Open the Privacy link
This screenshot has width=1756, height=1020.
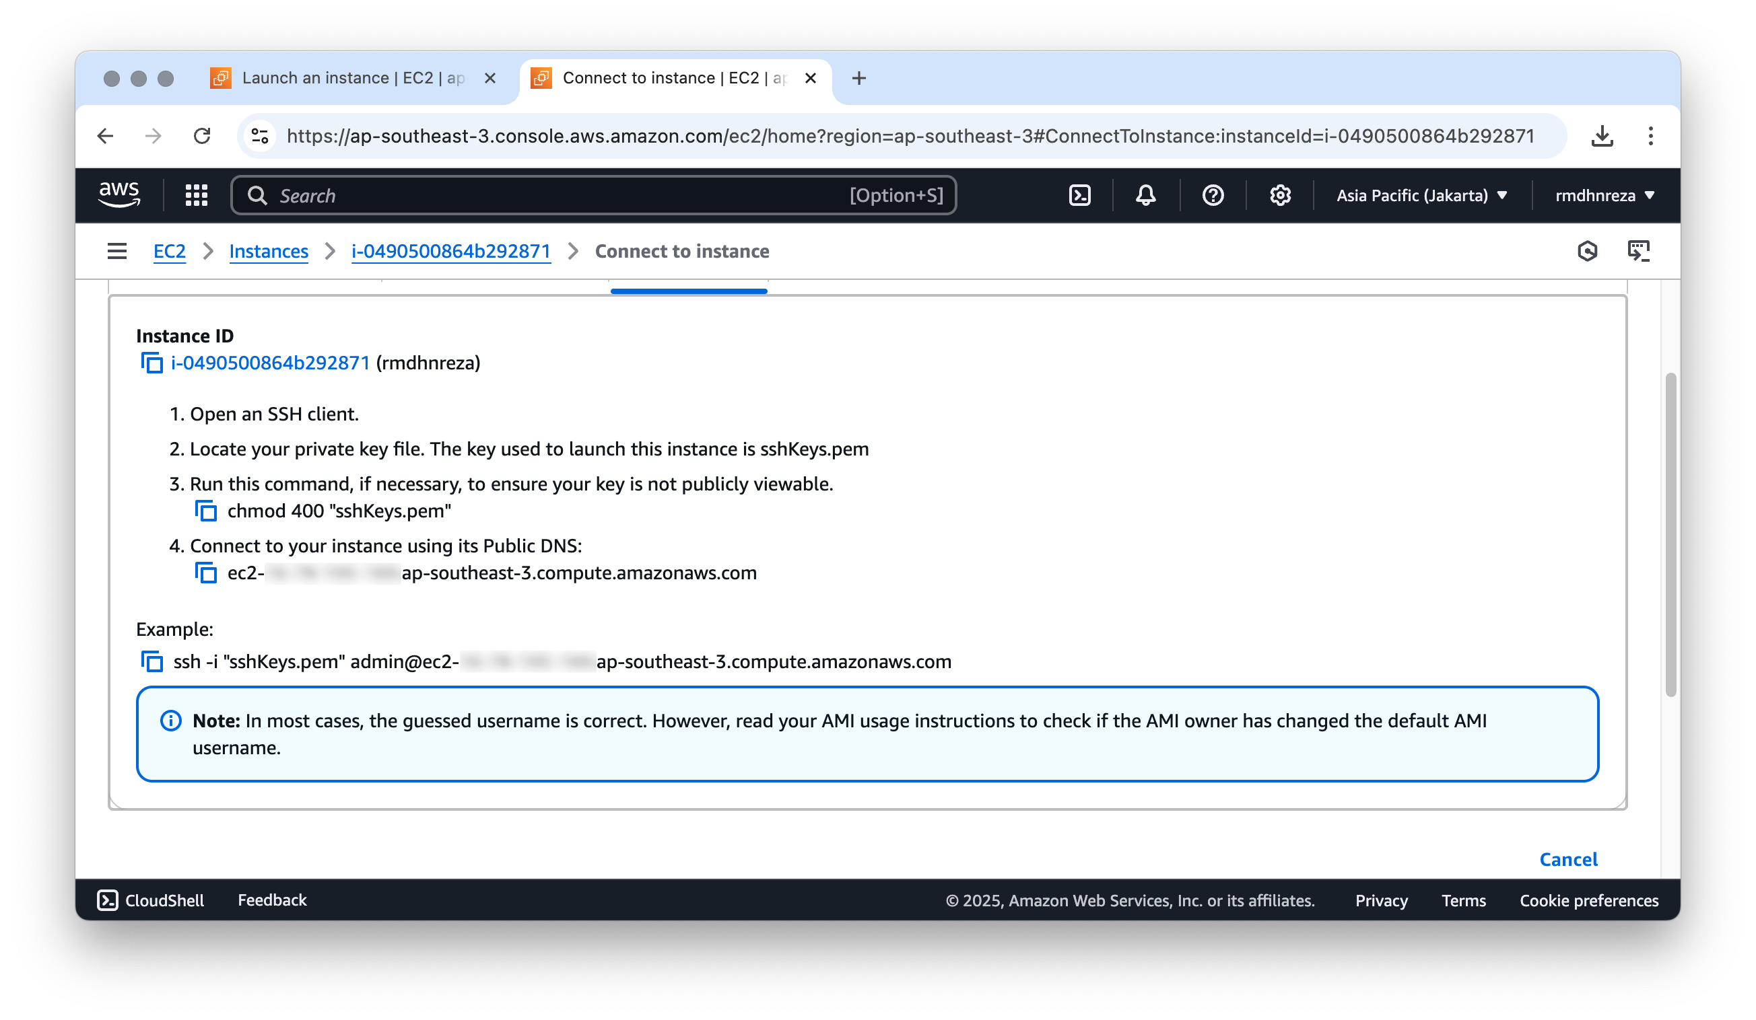(1381, 901)
